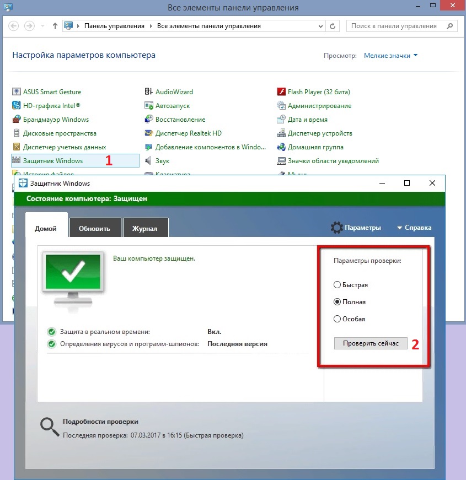466x480 pixels.
Task: Open Диспетчер Realtek HD link
Action: click(189, 133)
